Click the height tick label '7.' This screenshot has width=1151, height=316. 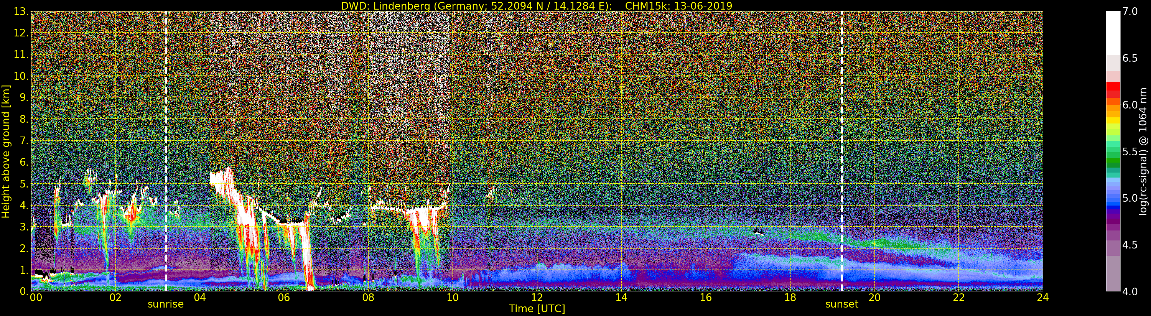24,141
